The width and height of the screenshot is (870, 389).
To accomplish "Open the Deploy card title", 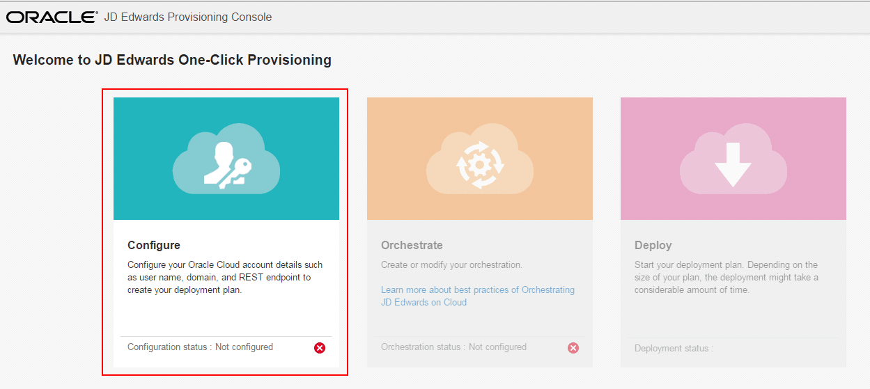I will (653, 246).
